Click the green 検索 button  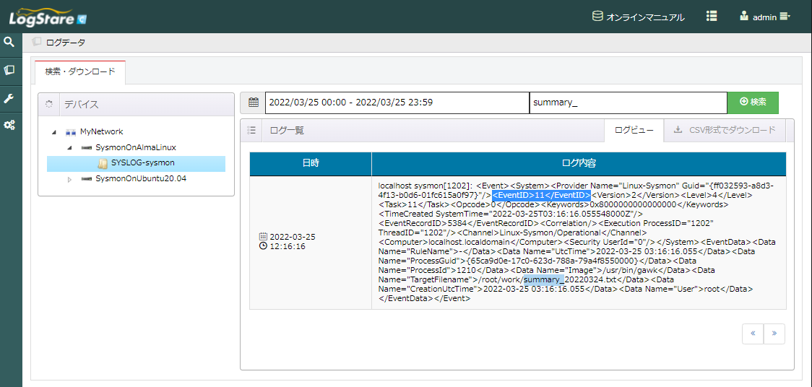pyautogui.click(x=753, y=103)
